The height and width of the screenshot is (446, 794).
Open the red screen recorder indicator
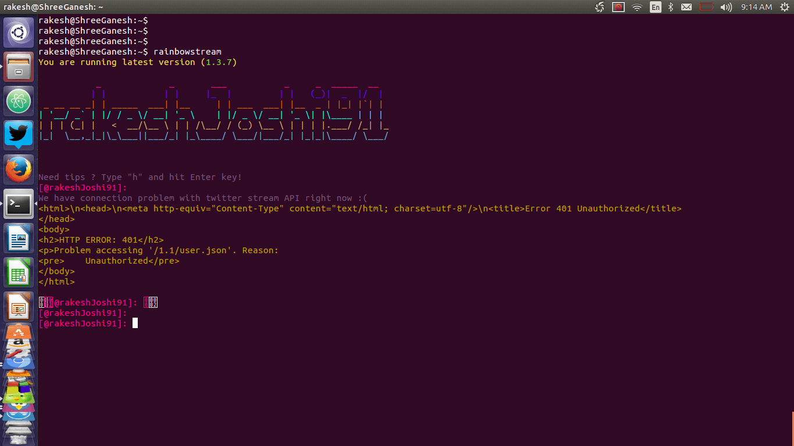click(618, 7)
